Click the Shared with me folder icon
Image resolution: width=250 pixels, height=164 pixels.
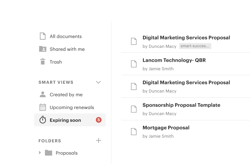coord(43,49)
